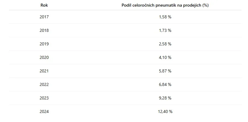The image size is (248, 122).
Task: Click the 1,73 % value
Action: click(x=165, y=30)
